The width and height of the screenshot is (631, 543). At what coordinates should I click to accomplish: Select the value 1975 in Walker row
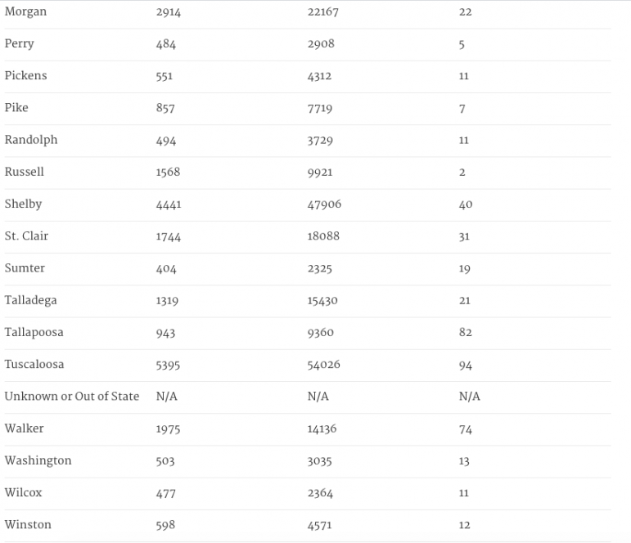[168, 429]
